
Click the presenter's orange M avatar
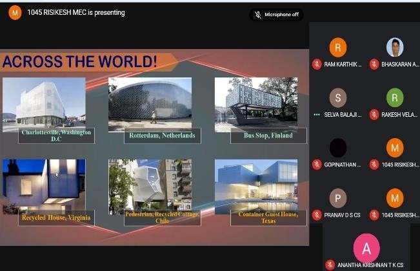(15, 12)
